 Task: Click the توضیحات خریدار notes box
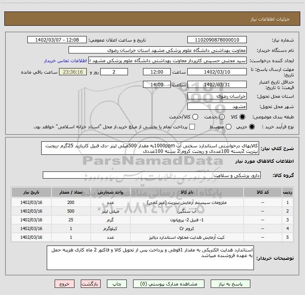coord(150,258)
